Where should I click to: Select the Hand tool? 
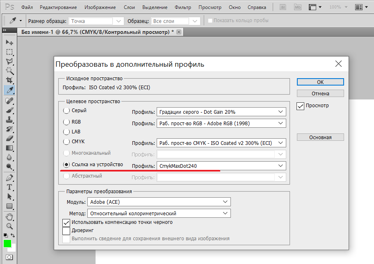click(9, 216)
